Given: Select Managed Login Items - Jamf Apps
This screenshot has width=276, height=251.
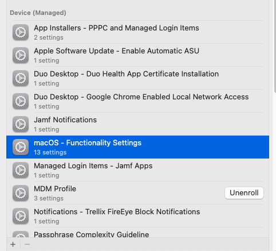Looking at the screenshot, I should (x=93, y=166).
